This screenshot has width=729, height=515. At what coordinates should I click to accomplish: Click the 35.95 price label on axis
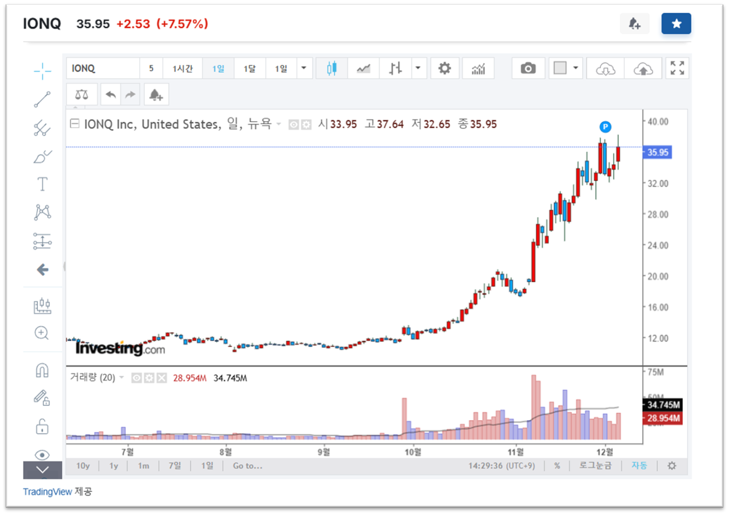[657, 152]
